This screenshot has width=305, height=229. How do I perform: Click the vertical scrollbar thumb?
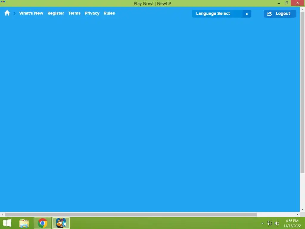coord(302,92)
